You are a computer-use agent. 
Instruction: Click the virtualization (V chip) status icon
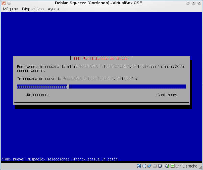coord(160,166)
